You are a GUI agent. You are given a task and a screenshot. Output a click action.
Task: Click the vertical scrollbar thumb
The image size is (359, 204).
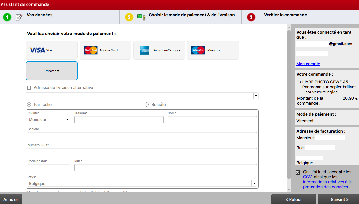289,105
